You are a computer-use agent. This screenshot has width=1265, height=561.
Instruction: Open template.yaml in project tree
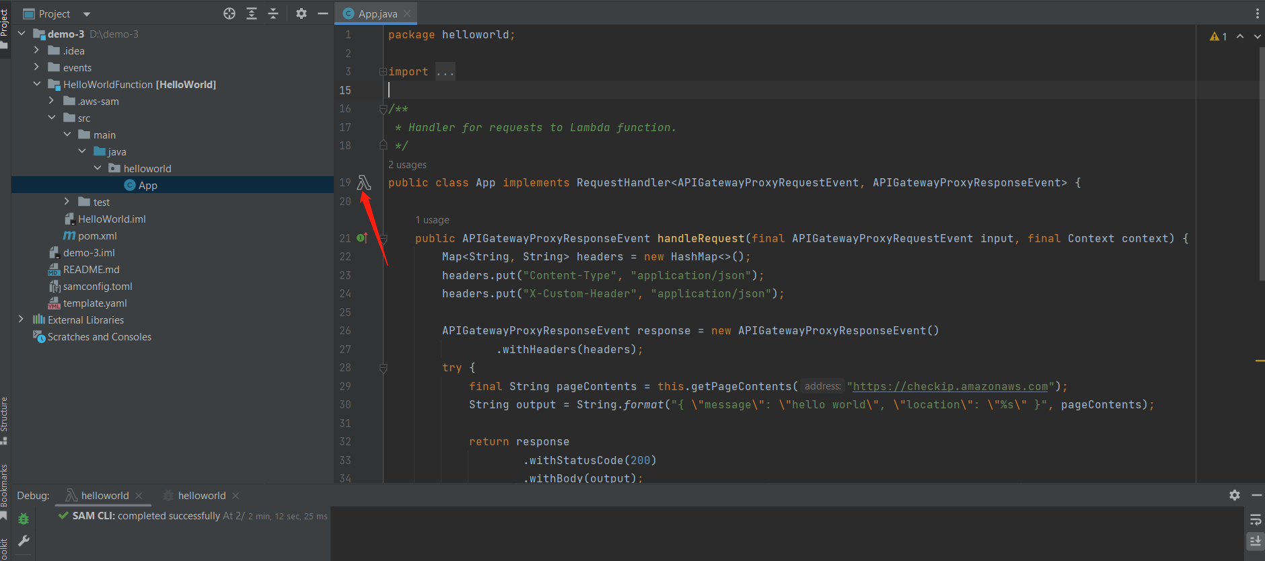pyautogui.click(x=95, y=303)
